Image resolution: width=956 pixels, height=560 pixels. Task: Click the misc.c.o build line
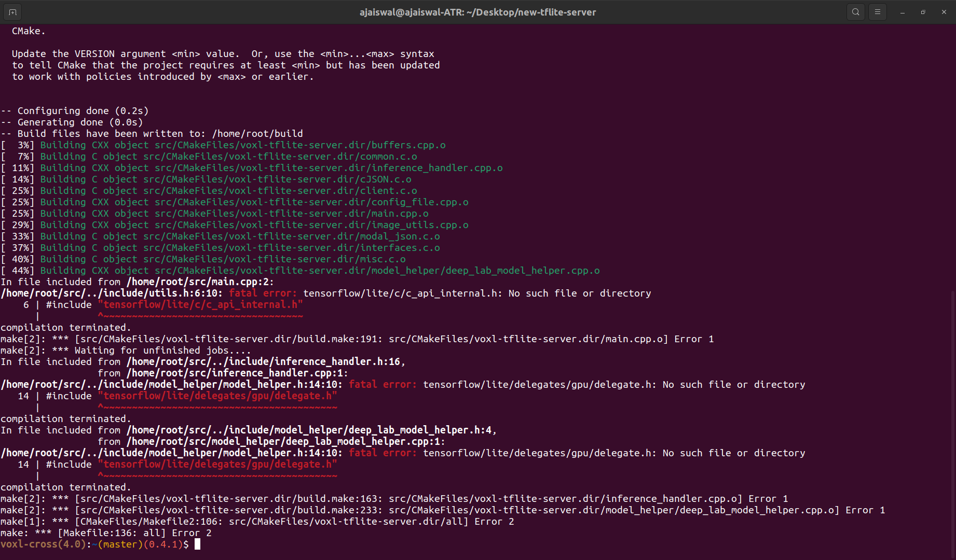click(x=203, y=259)
